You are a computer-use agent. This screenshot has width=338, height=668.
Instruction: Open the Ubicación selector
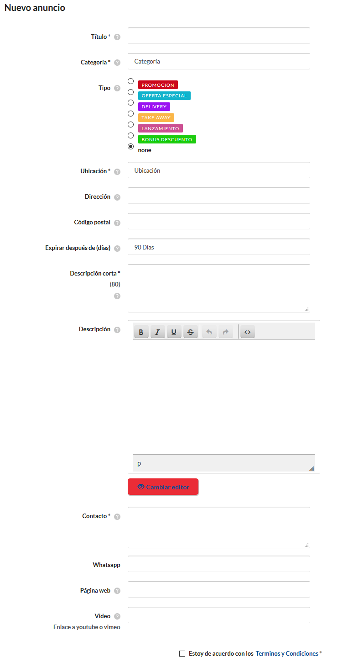[x=218, y=170]
